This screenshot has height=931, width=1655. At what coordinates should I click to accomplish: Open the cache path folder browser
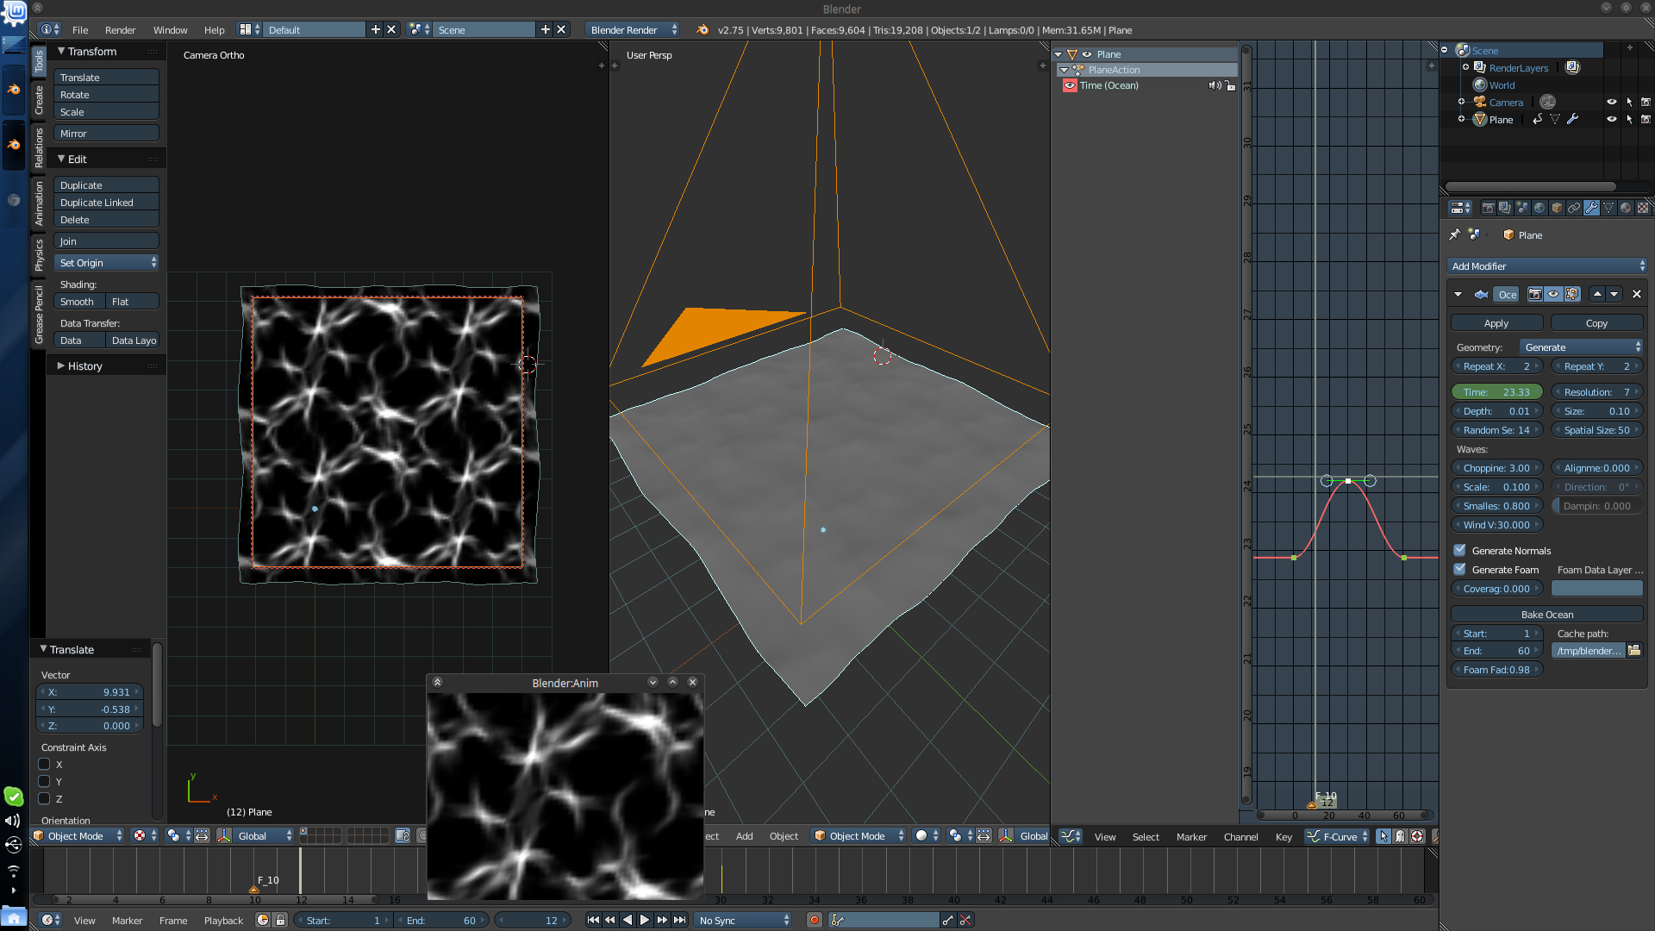1634,651
